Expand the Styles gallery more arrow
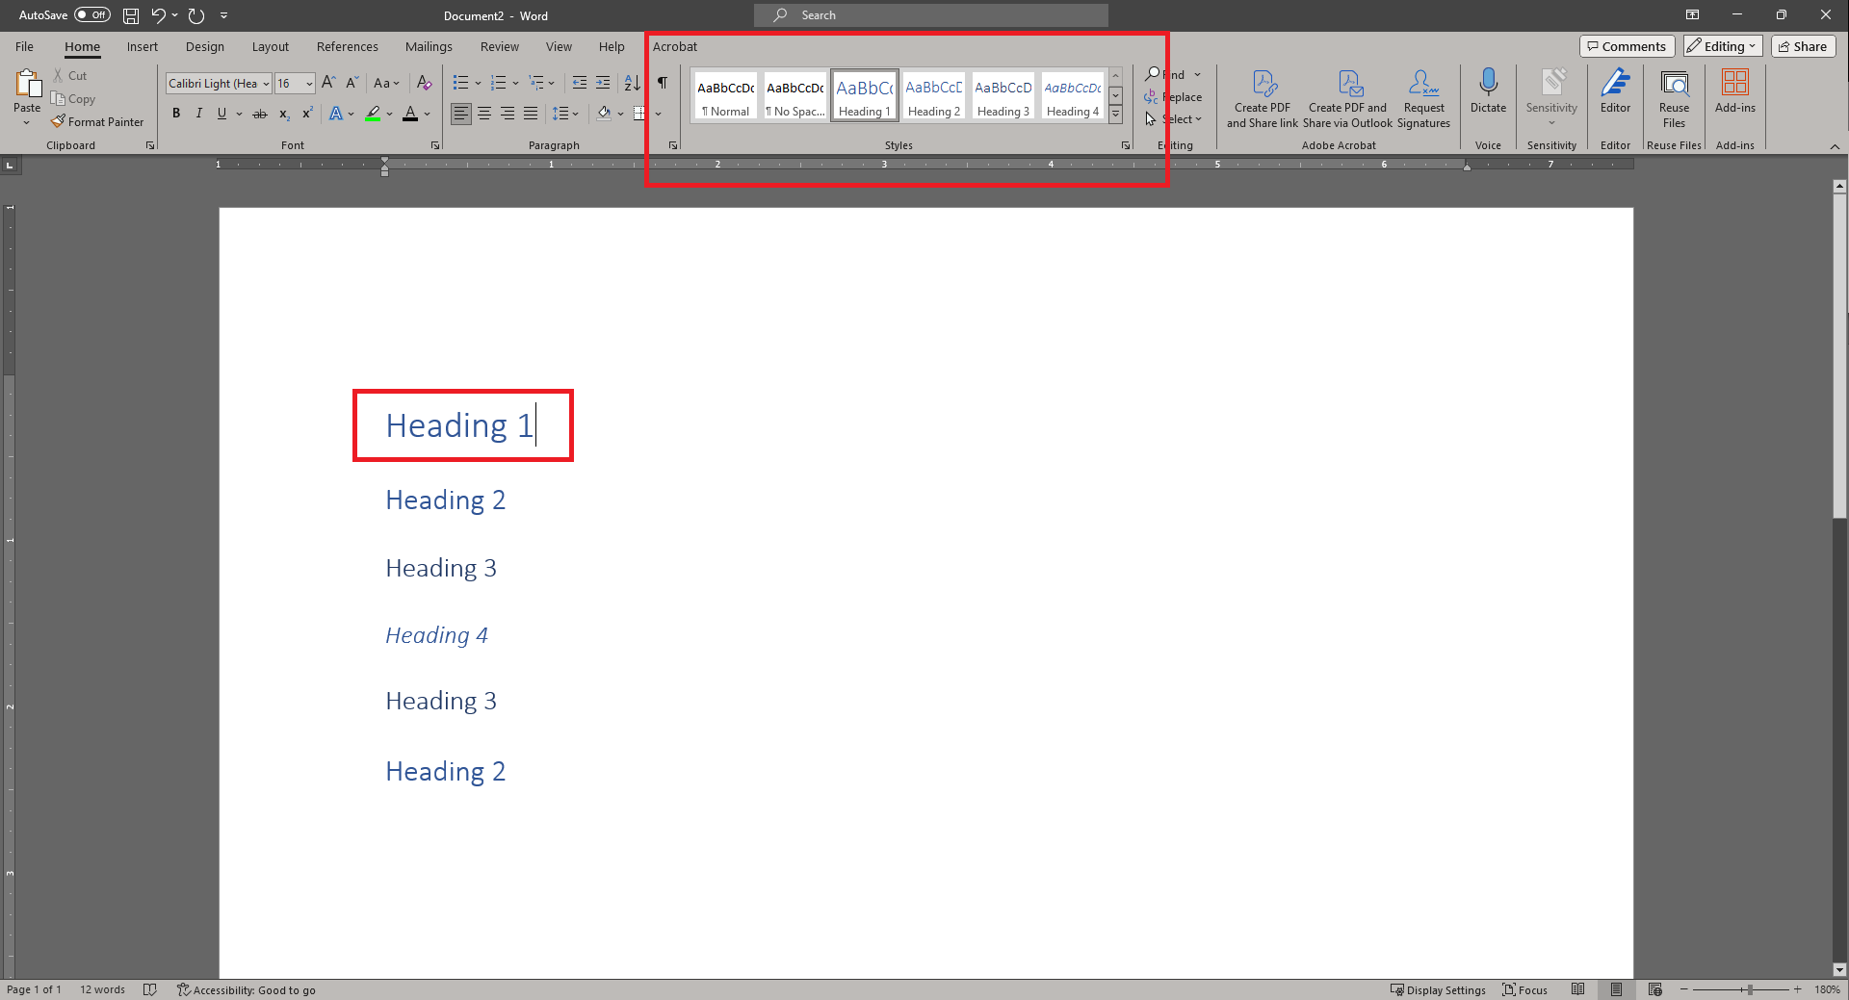1849x1000 pixels. [1115, 115]
